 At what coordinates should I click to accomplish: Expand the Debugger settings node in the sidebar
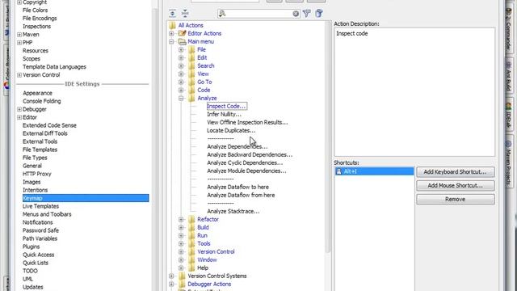19,109
